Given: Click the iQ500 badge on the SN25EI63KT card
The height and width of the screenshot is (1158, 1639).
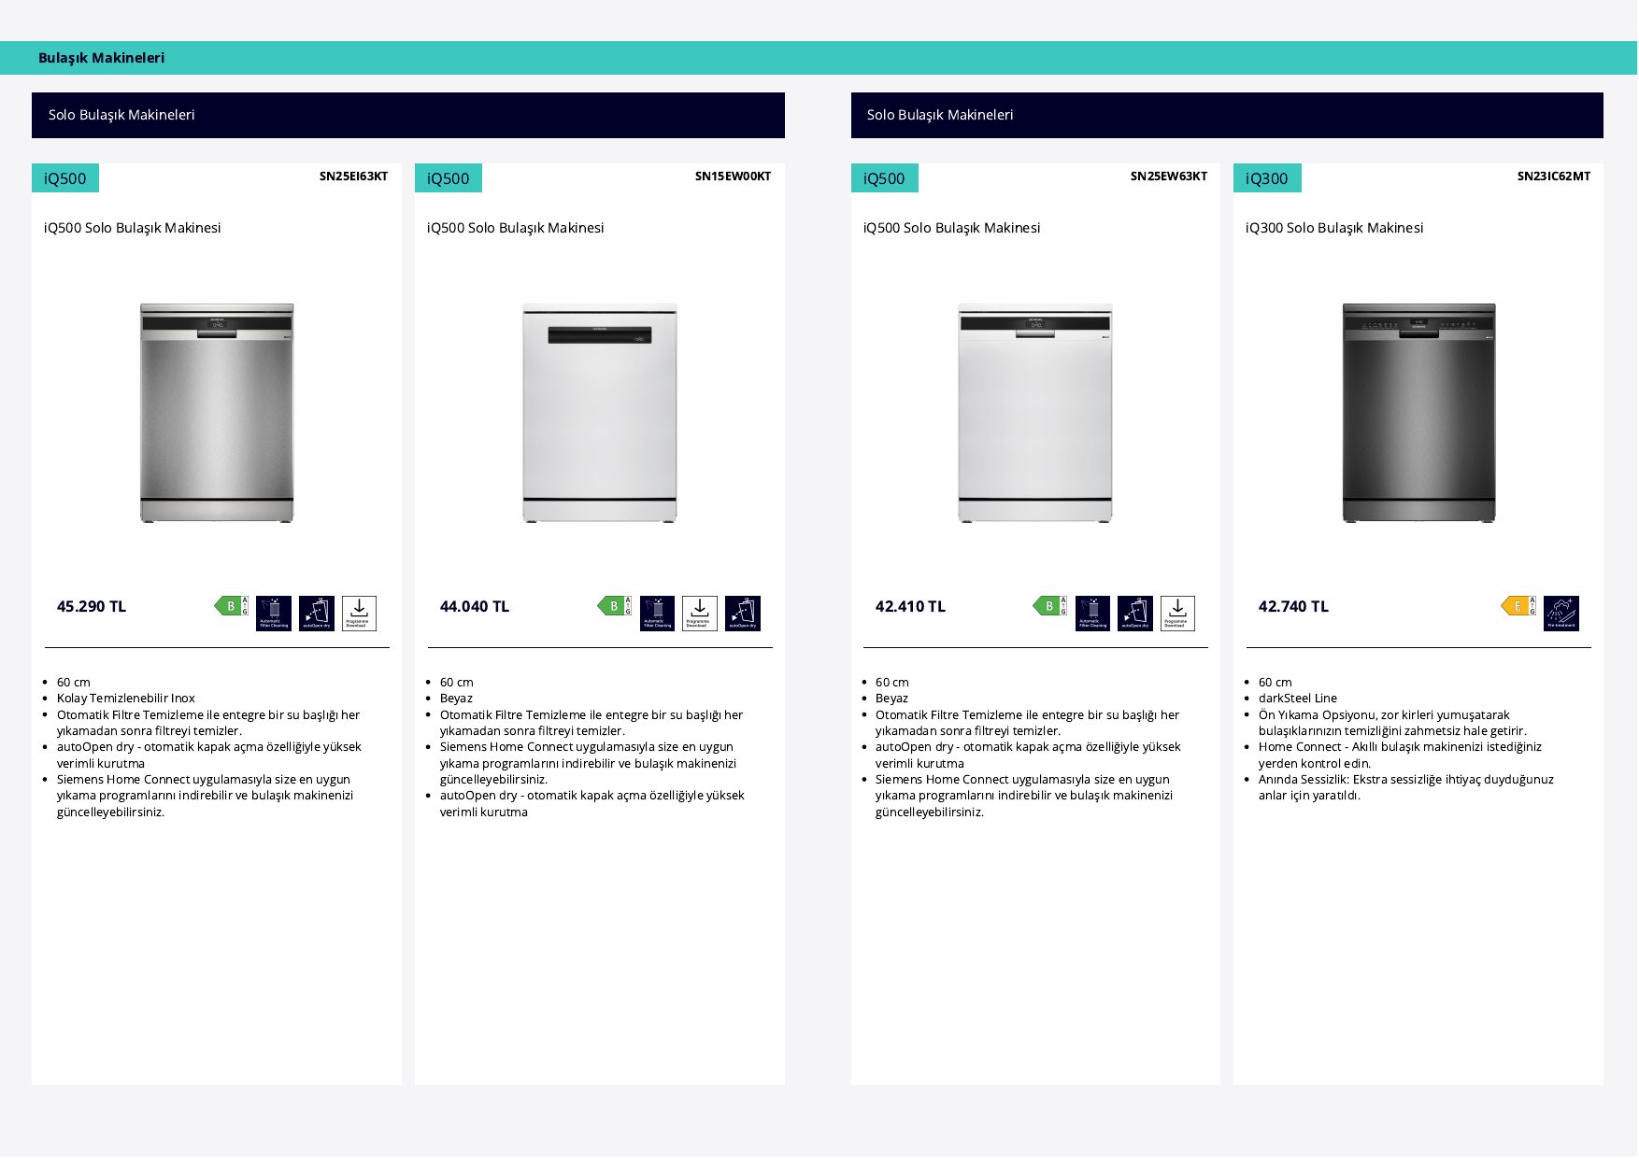Looking at the screenshot, I should click(65, 178).
